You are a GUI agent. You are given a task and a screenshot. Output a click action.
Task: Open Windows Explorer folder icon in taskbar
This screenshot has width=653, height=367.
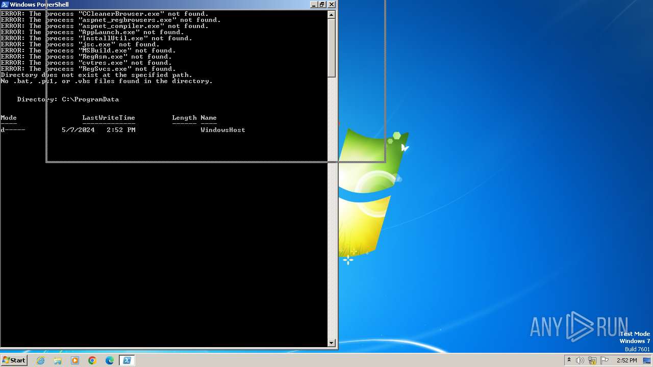click(58, 360)
